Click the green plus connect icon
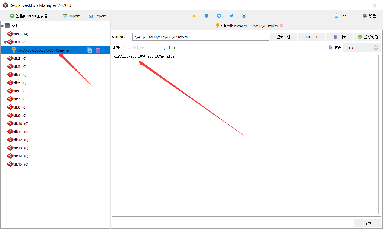 click(12, 16)
